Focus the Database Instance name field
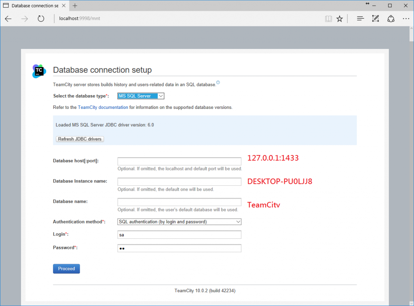 (179, 182)
